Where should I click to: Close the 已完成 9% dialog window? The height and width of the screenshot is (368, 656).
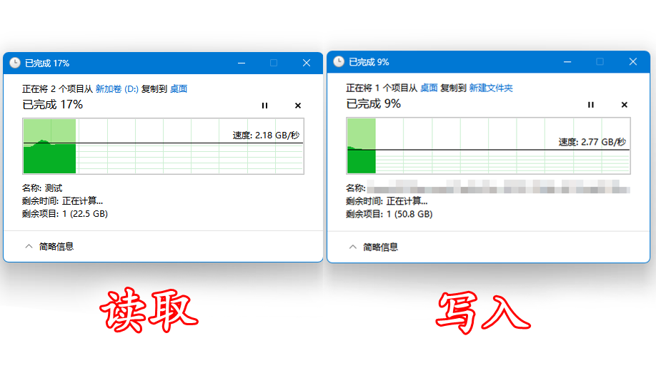[x=632, y=62]
